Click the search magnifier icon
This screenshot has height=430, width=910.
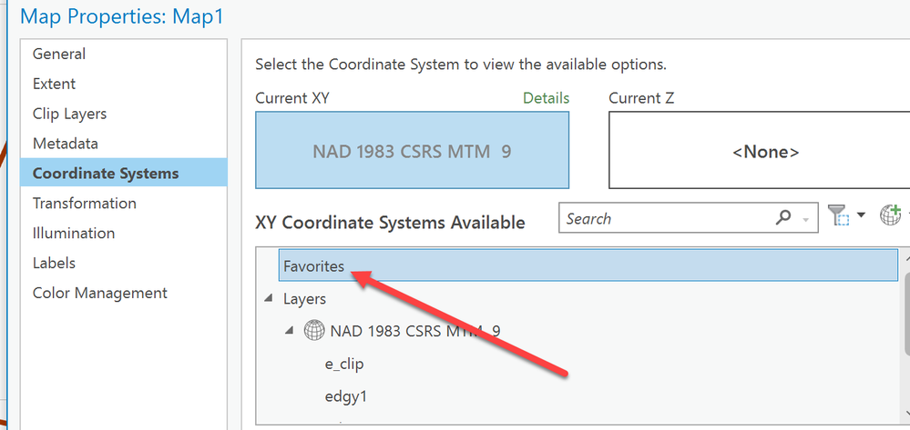[x=783, y=218]
